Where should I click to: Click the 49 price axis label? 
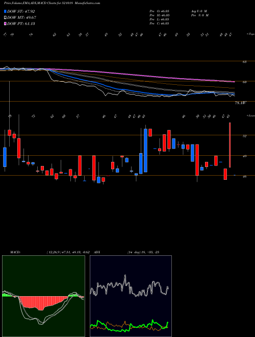tap(244, 156)
